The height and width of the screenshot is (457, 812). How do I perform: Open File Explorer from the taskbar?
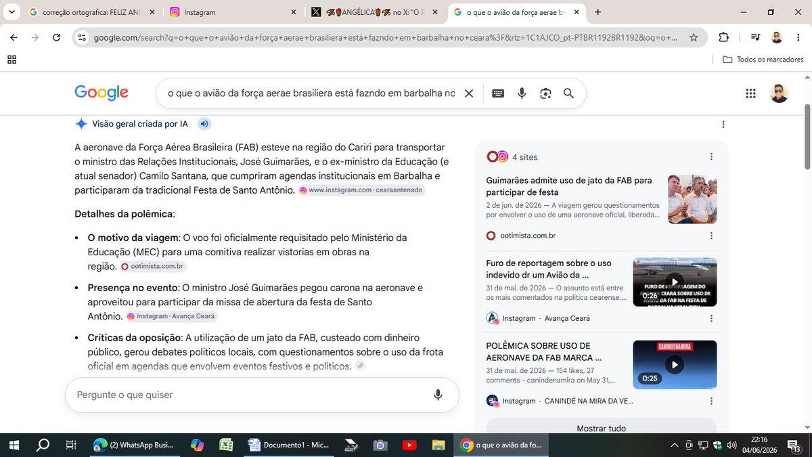pyautogui.click(x=438, y=445)
